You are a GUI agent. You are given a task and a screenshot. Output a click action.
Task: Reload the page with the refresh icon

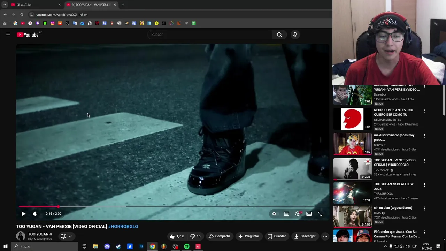pyautogui.click(x=22, y=15)
